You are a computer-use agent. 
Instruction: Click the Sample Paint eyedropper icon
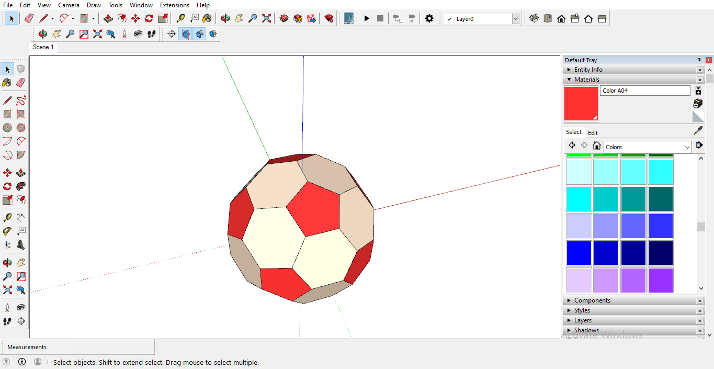(698, 130)
